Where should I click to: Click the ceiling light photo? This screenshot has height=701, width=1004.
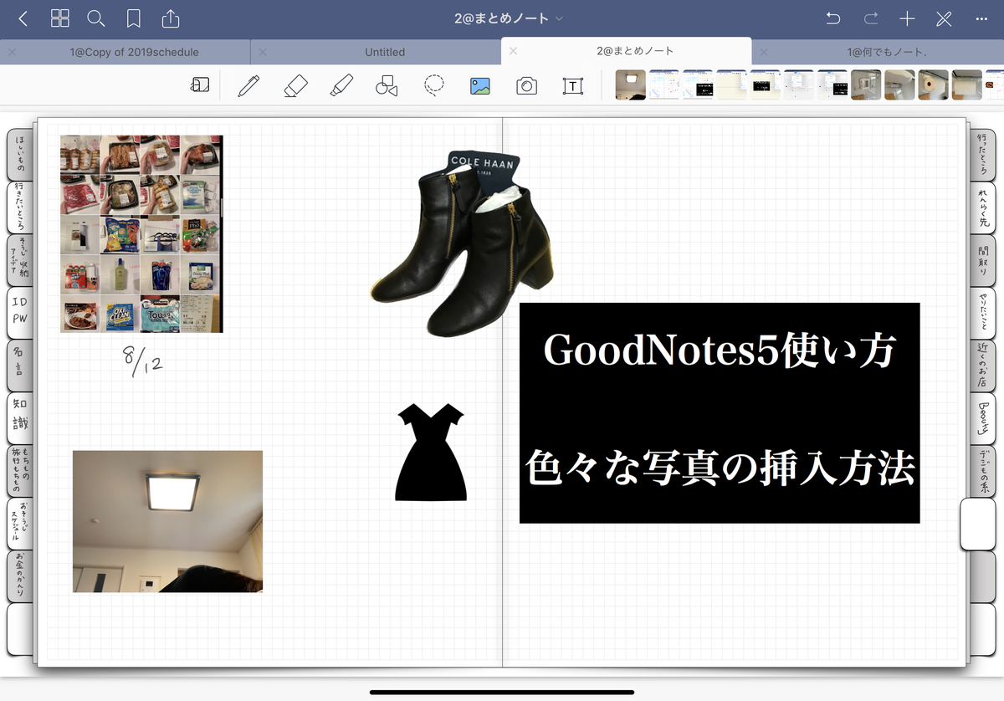pos(167,521)
